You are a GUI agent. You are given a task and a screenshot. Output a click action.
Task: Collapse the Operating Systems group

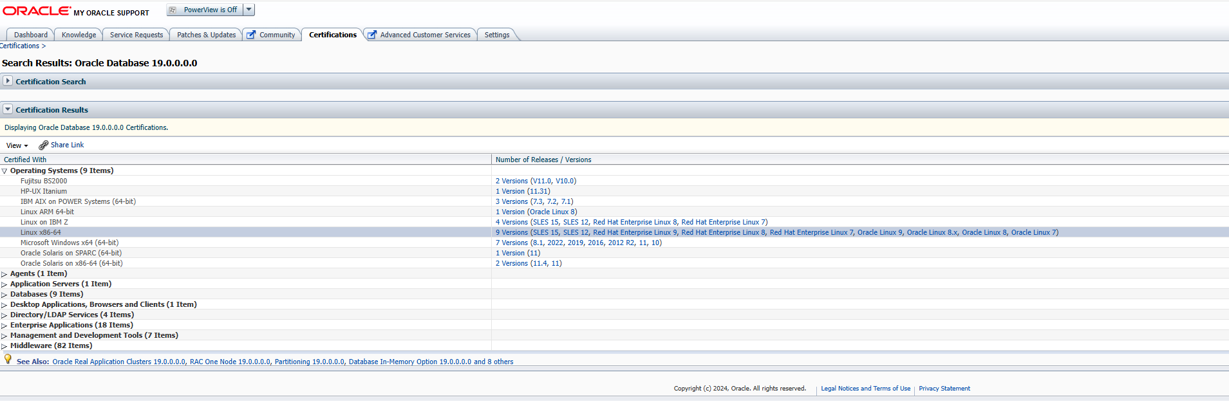coord(5,171)
